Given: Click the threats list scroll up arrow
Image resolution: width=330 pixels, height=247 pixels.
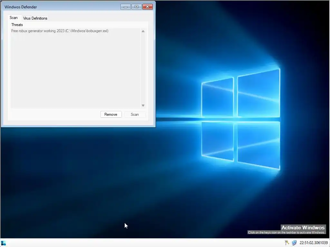Looking at the screenshot, I should pyautogui.click(x=143, y=31).
